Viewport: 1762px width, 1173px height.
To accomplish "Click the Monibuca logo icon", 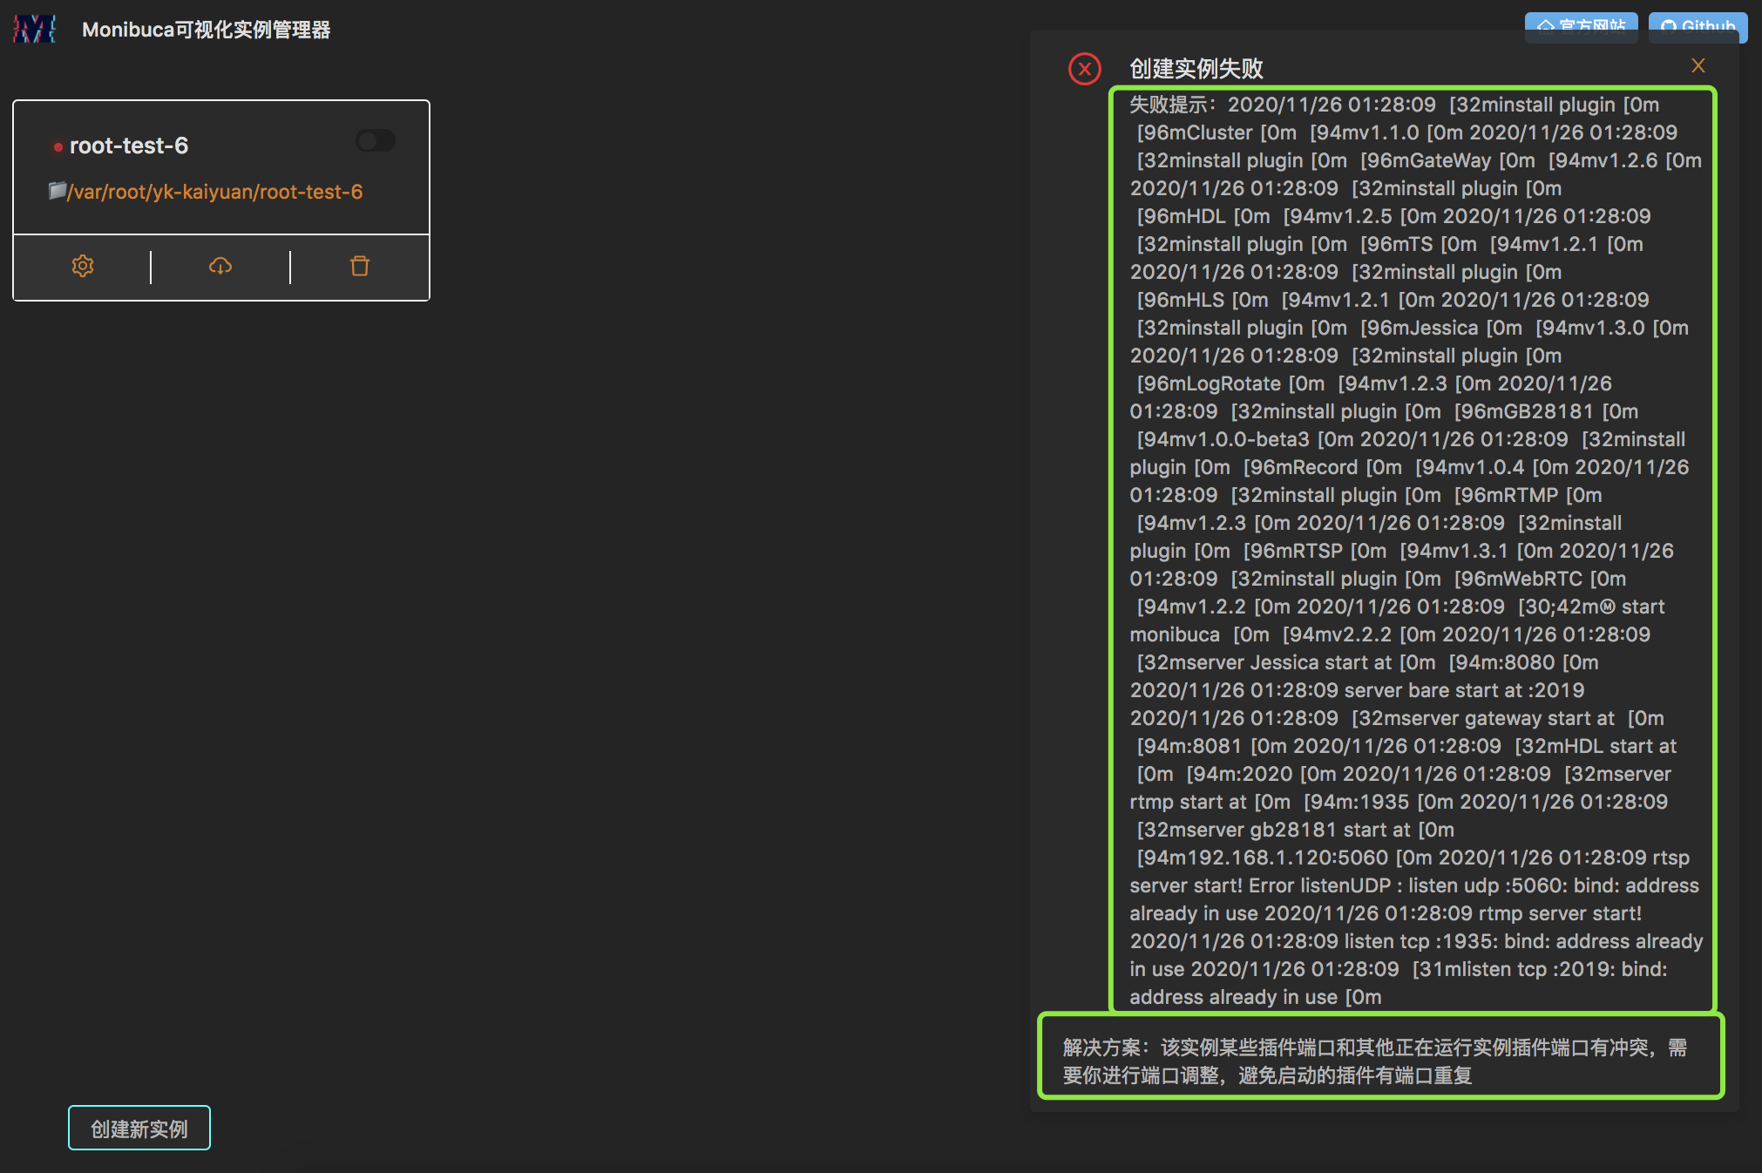I will coord(35,30).
